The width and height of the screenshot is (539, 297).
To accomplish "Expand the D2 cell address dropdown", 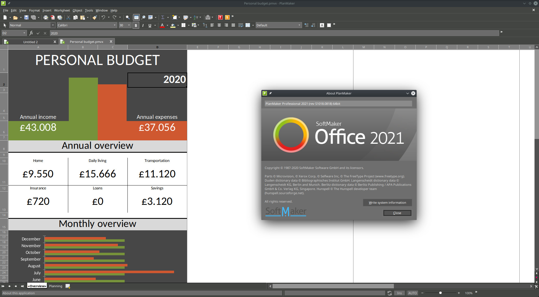I will click(x=24, y=33).
